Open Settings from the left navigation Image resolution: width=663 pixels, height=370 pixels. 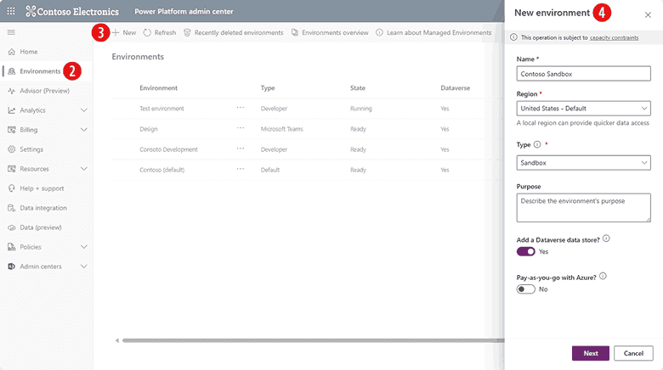coord(31,149)
